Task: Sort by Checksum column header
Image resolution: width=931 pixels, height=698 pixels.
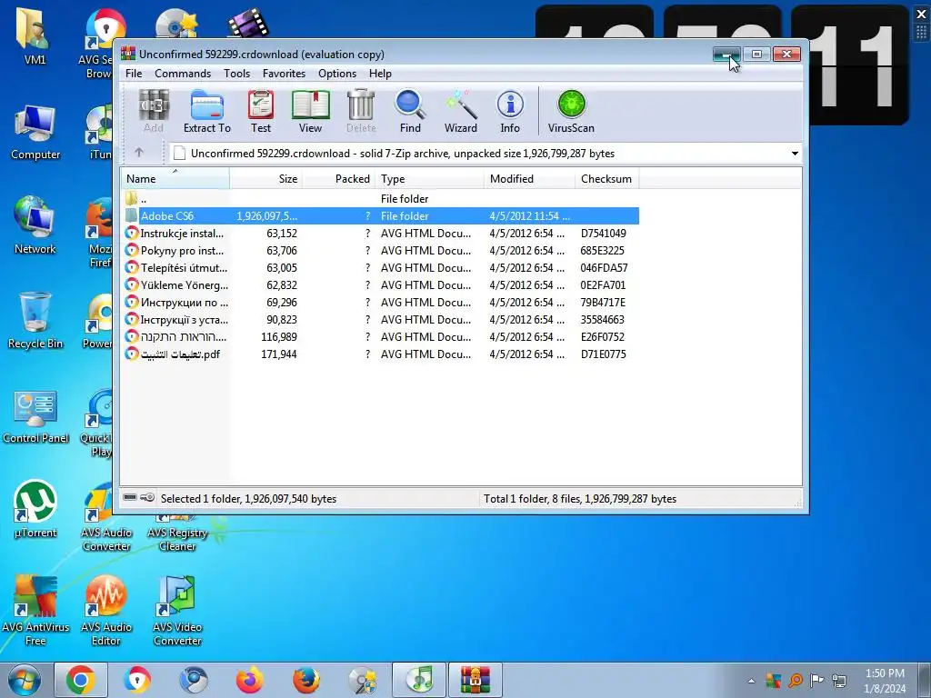Action: (607, 179)
